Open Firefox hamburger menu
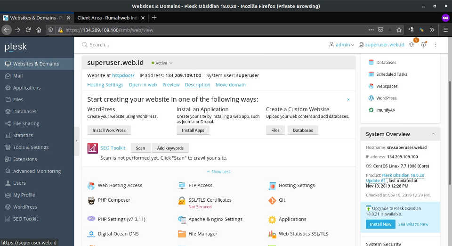452x246 pixels. click(446, 30)
